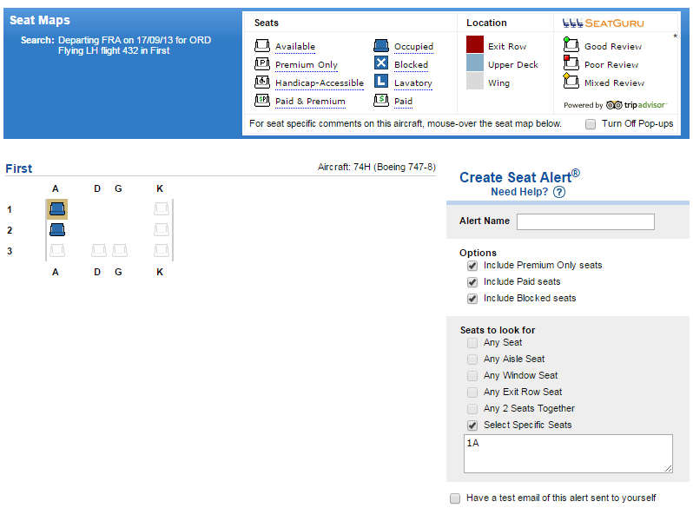Click occupied seat 2A in First
The height and width of the screenshot is (508, 693).
(56, 230)
